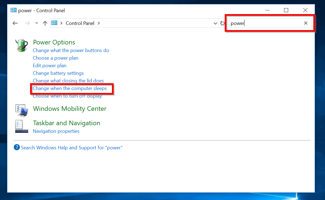Screen dimensions: 325x200
Task: Click Change when the computer sleeps
Action: pos(70,88)
